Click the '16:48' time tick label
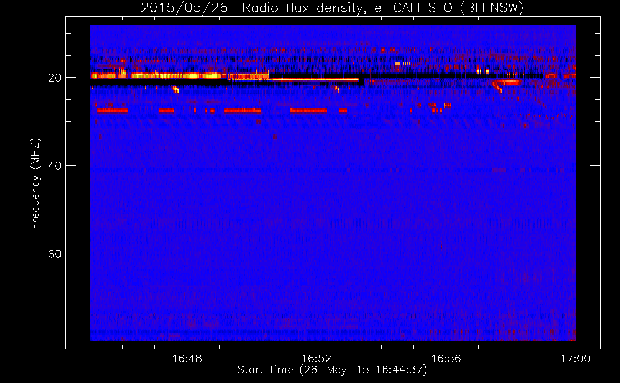 tap(187, 359)
